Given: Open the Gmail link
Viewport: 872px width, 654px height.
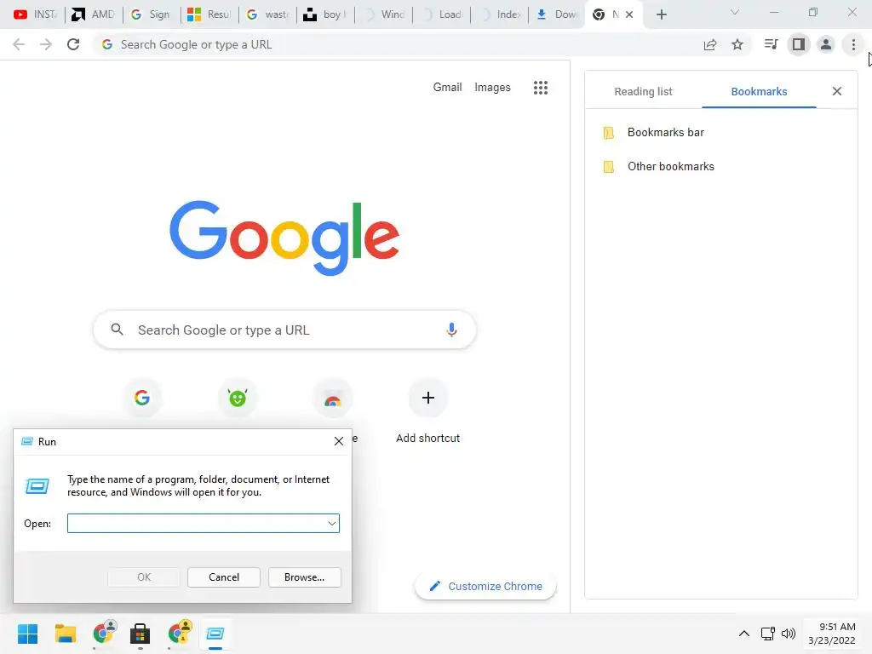Looking at the screenshot, I should click(x=448, y=88).
